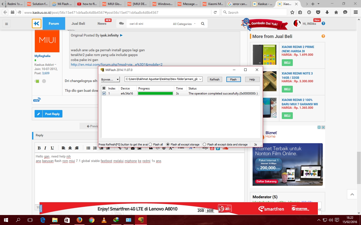Switch to the Mi Flash browser tab

[x=62, y=4]
